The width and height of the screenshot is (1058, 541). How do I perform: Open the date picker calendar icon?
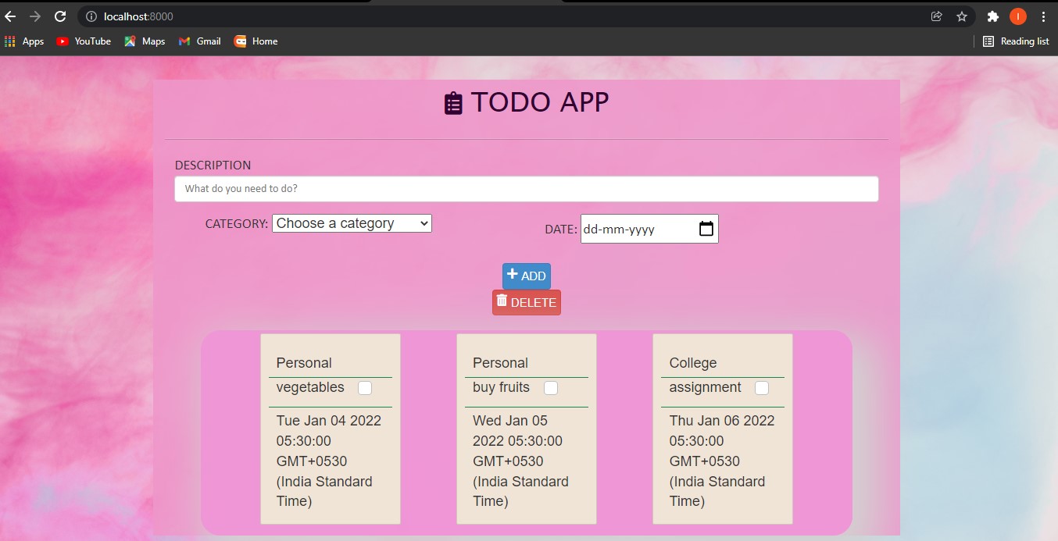706,229
